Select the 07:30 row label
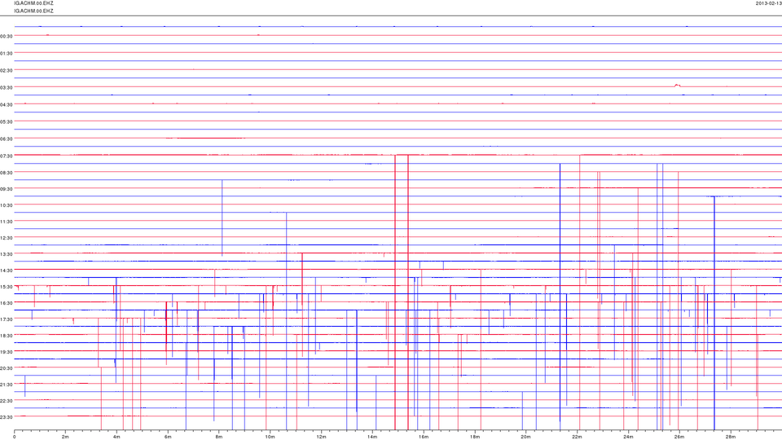This screenshot has width=782, height=440. click(x=6, y=156)
